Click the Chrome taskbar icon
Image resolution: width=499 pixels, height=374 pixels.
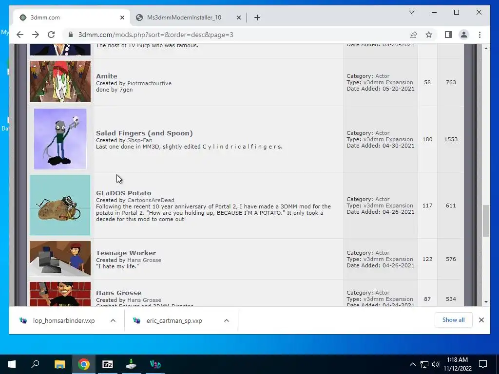coord(83,364)
